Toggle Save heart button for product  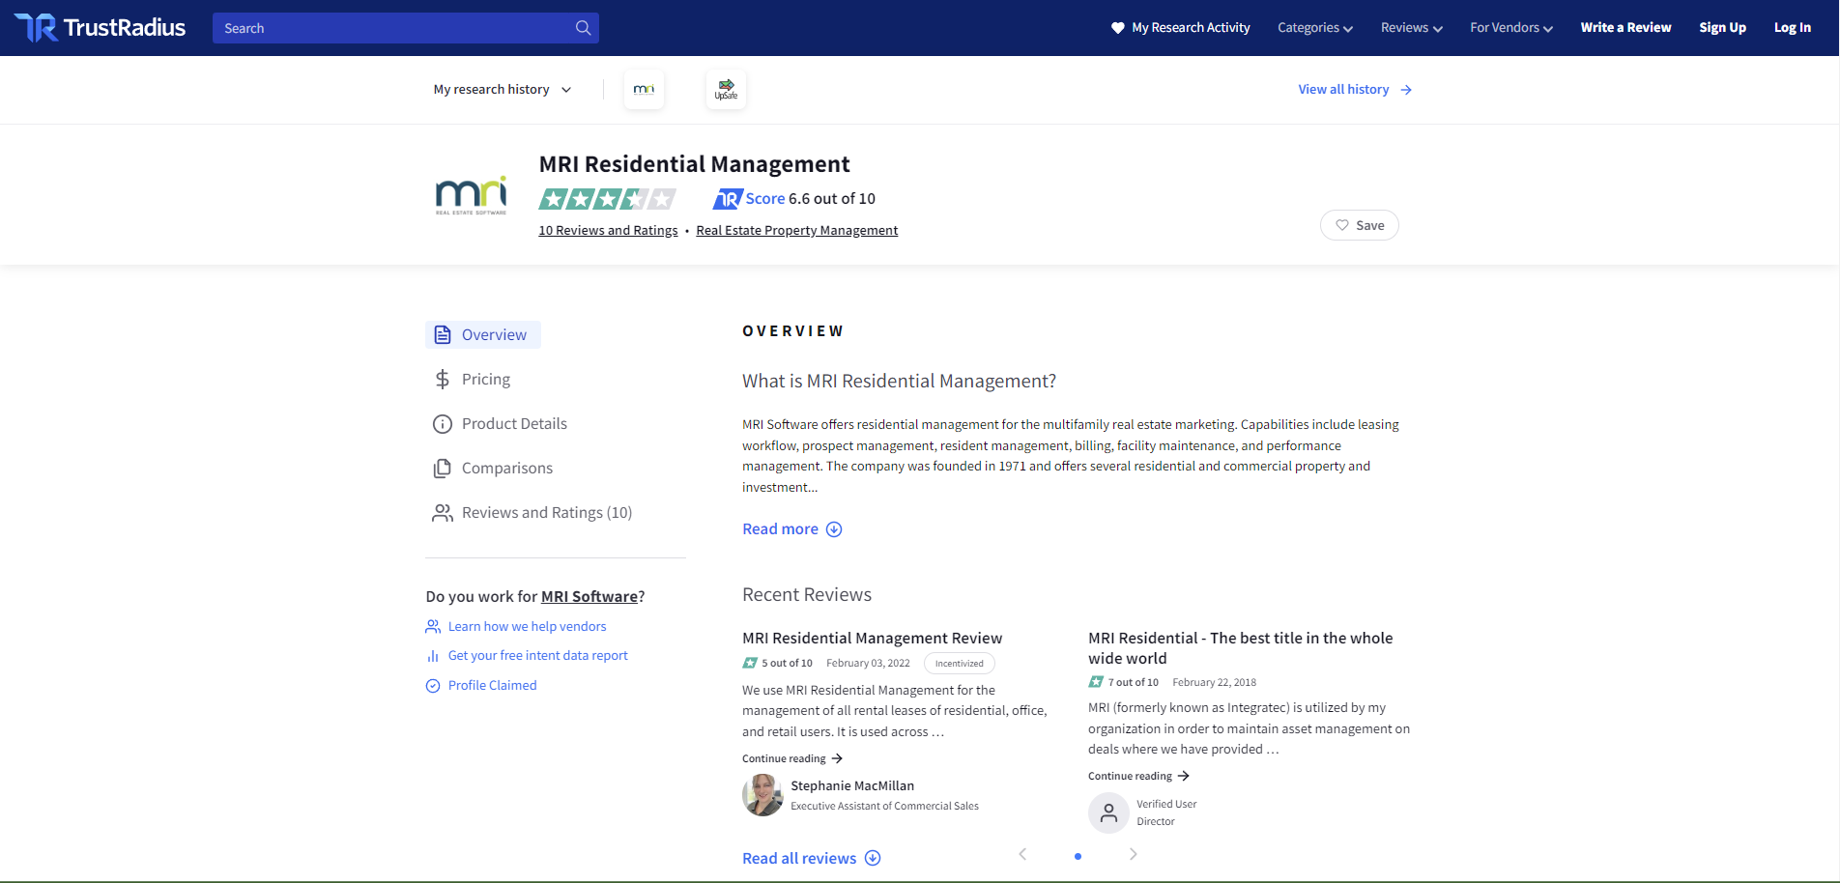coord(1359,225)
